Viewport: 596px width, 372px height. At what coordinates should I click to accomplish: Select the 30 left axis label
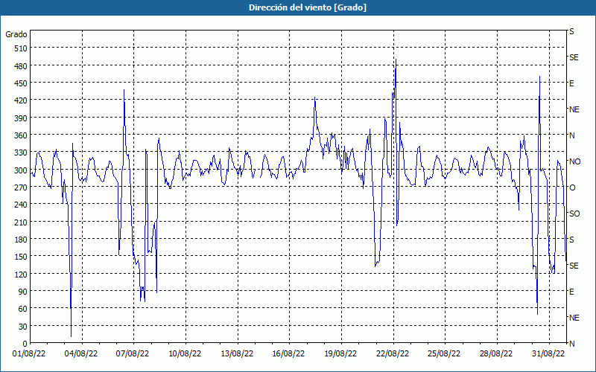(23, 327)
